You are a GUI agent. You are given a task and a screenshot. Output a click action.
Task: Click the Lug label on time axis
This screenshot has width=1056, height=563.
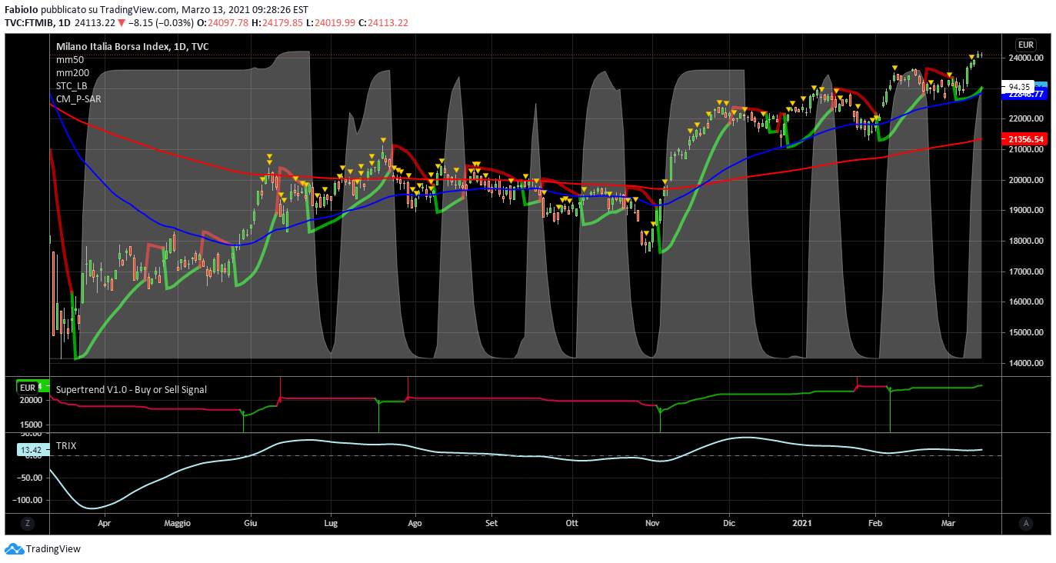click(331, 523)
